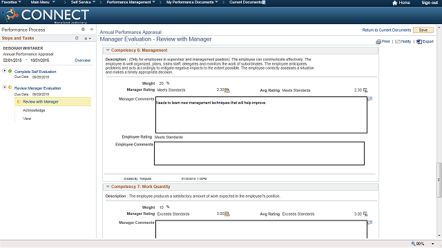Click the Notify envelope icon
Screen dimensions: 442x248
tap(398, 41)
